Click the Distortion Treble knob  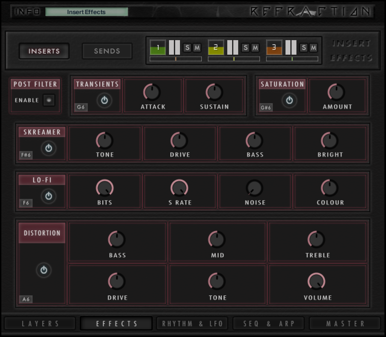click(x=316, y=240)
